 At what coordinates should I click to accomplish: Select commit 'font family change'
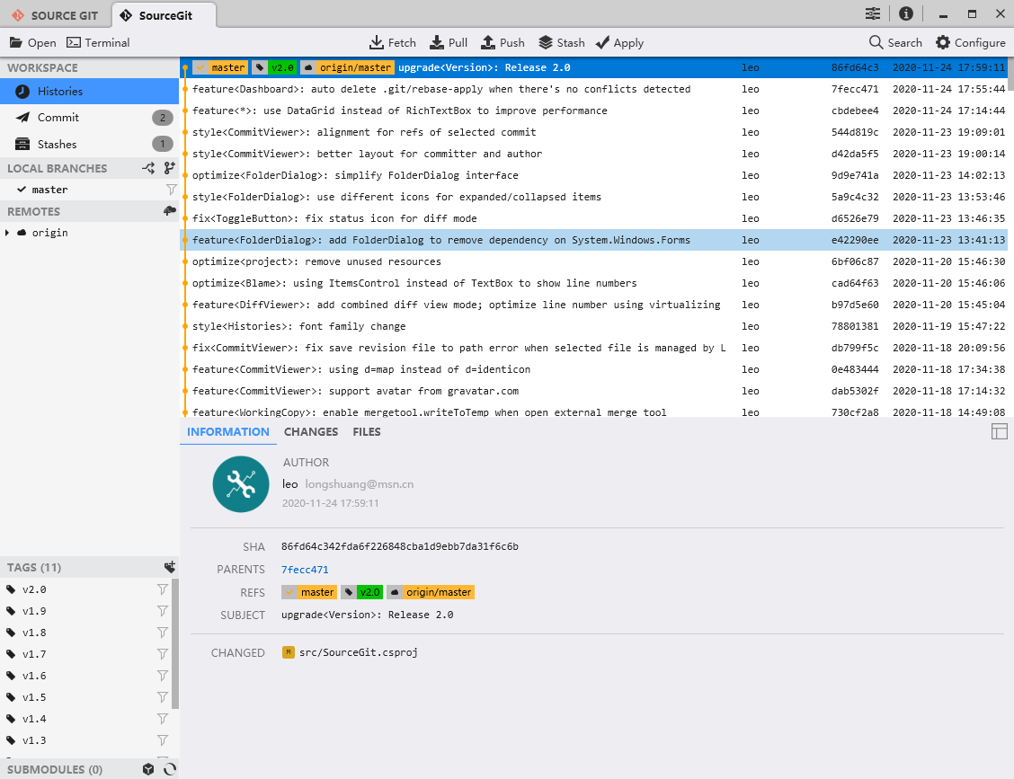click(x=593, y=326)
